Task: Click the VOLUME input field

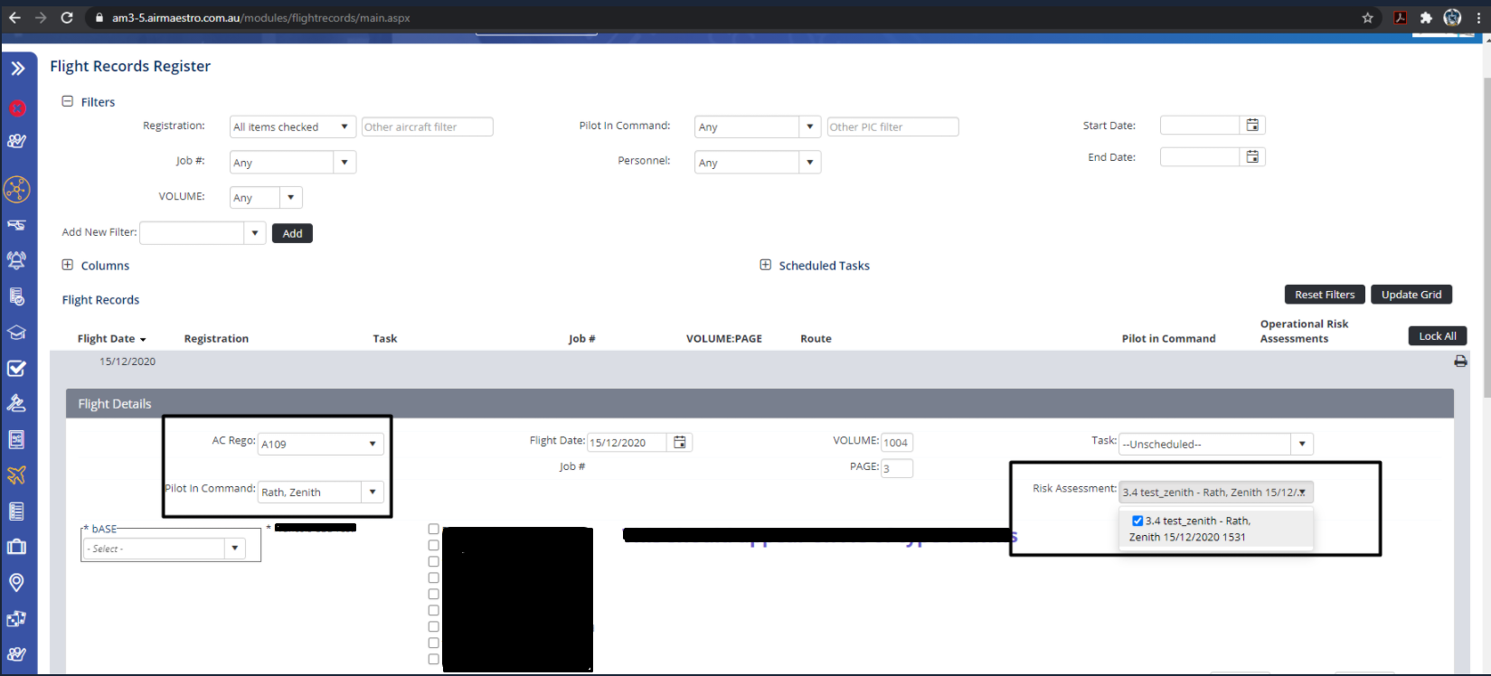Action: point(896,443)
